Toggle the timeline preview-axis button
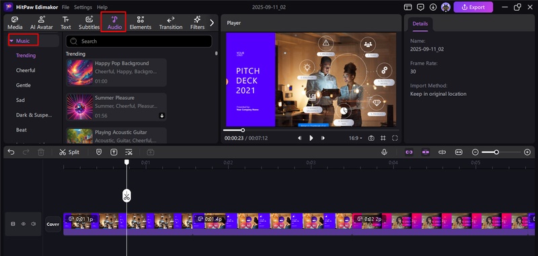This screenshot has width=538, height=256. [x=442, y=152]
